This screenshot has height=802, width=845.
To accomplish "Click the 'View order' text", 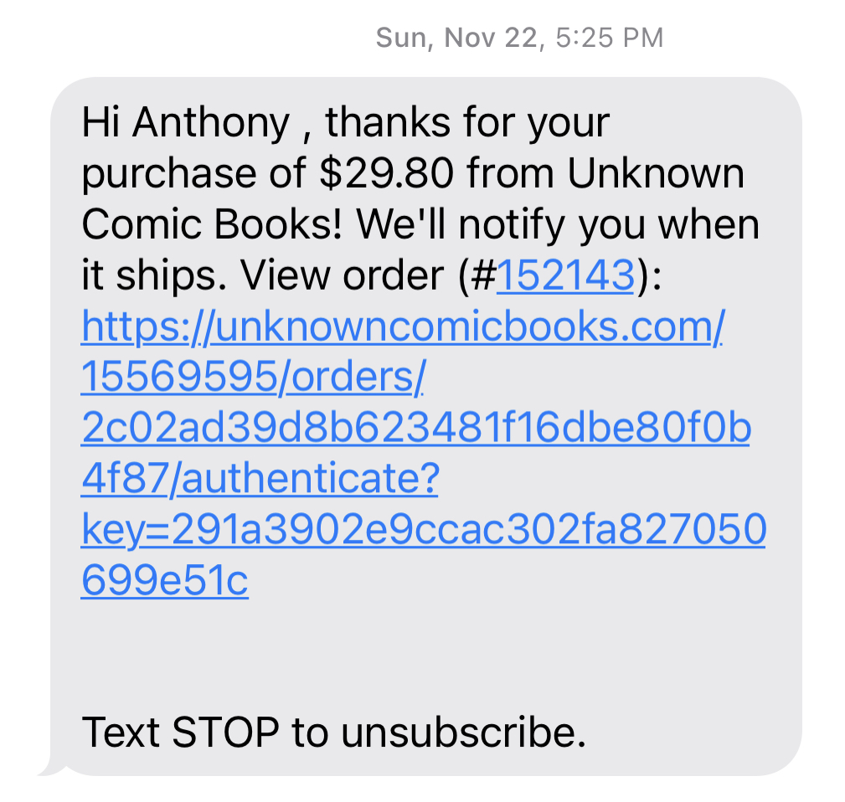I will point(343,275).
